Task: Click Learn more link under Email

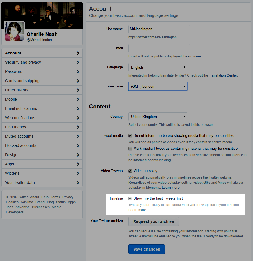Action: pyautogui.click(x=192, y=56)
